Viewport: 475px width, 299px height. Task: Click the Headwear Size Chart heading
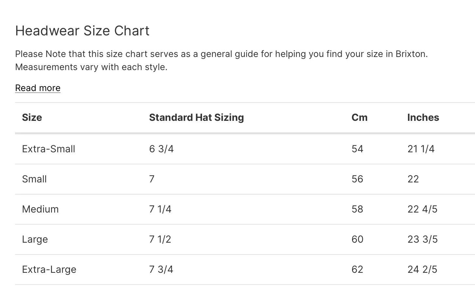(x=82, y=31)
